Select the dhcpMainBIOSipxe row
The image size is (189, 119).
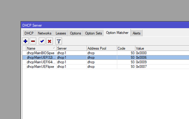pyautogui.click(x=106, y=53)
